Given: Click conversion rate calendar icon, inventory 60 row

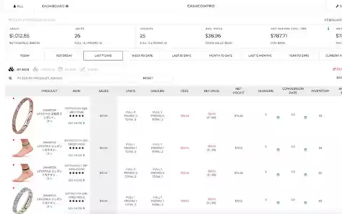Looking at the screenshot, I should click(305, 175).
